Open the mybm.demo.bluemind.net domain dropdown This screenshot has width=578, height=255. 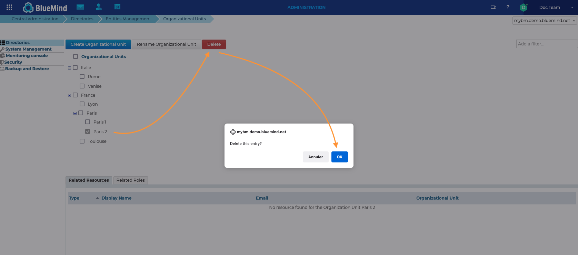point(545,21)
